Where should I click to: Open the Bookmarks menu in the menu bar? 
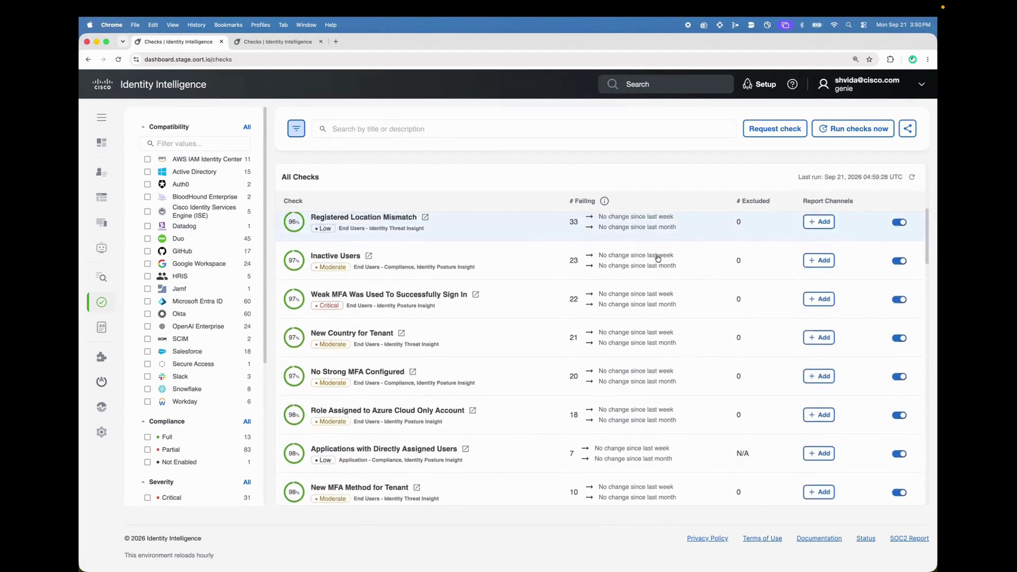tap(228, 25)
